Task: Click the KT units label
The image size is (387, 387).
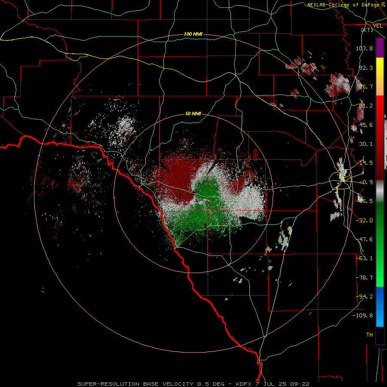Action: click(367, 30)
